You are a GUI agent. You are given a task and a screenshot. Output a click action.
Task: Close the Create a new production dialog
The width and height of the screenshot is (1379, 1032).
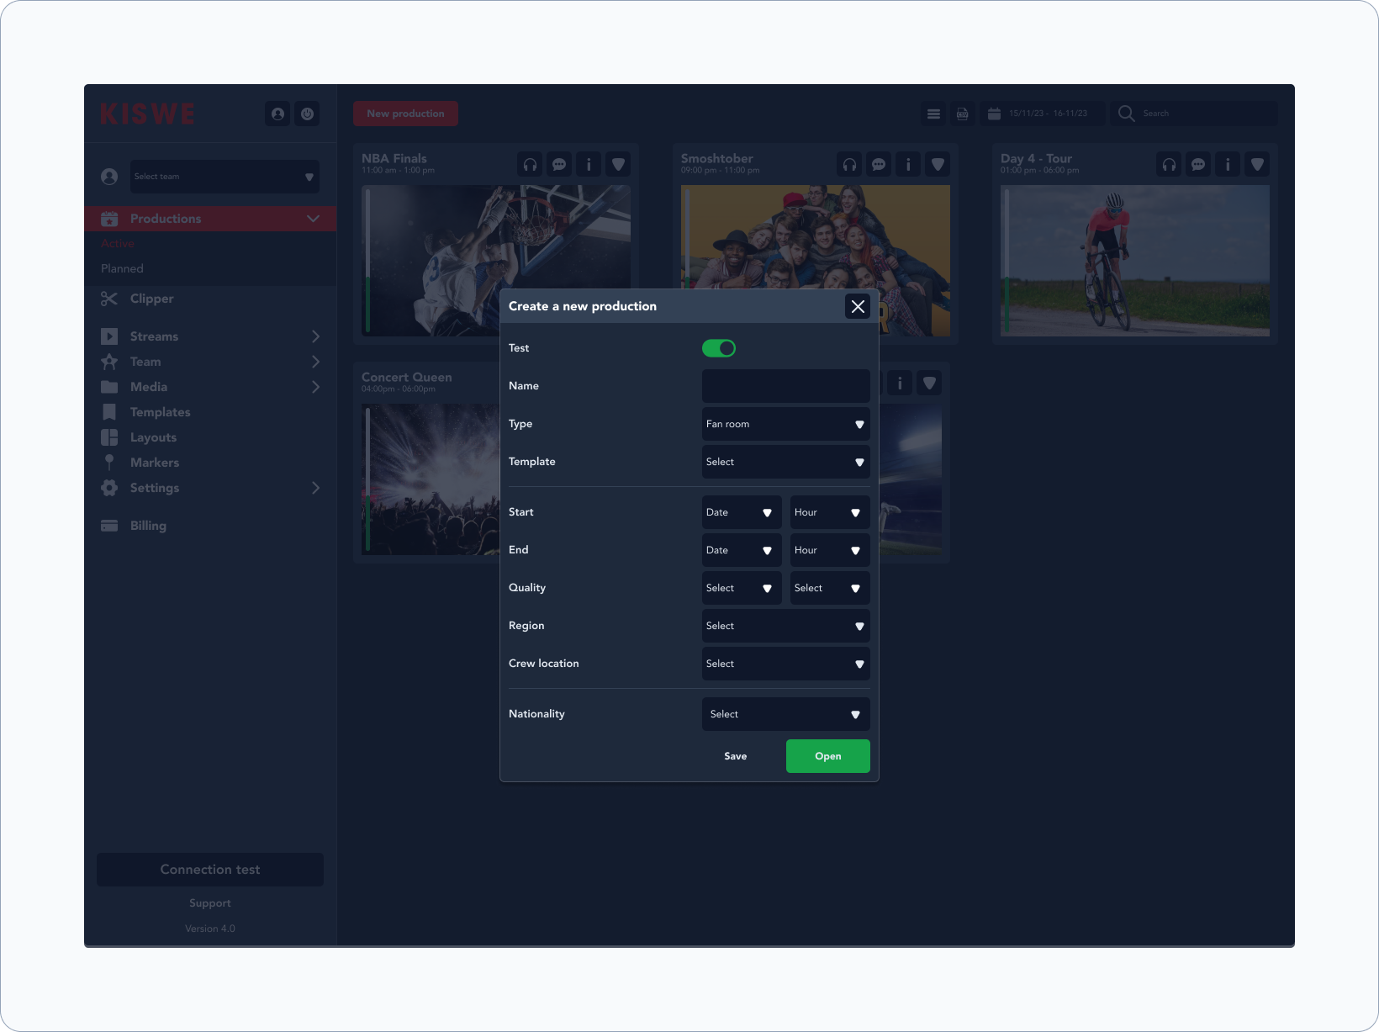(858, 306)
